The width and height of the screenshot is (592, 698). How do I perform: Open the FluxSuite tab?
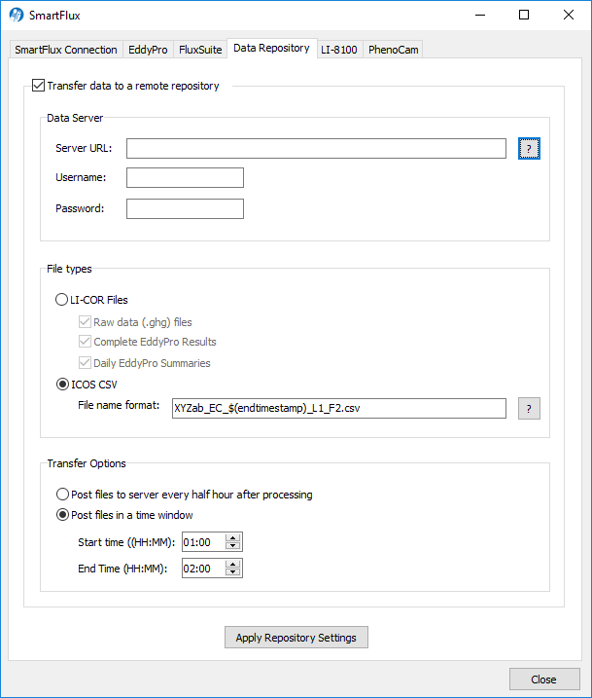point(200,50)
